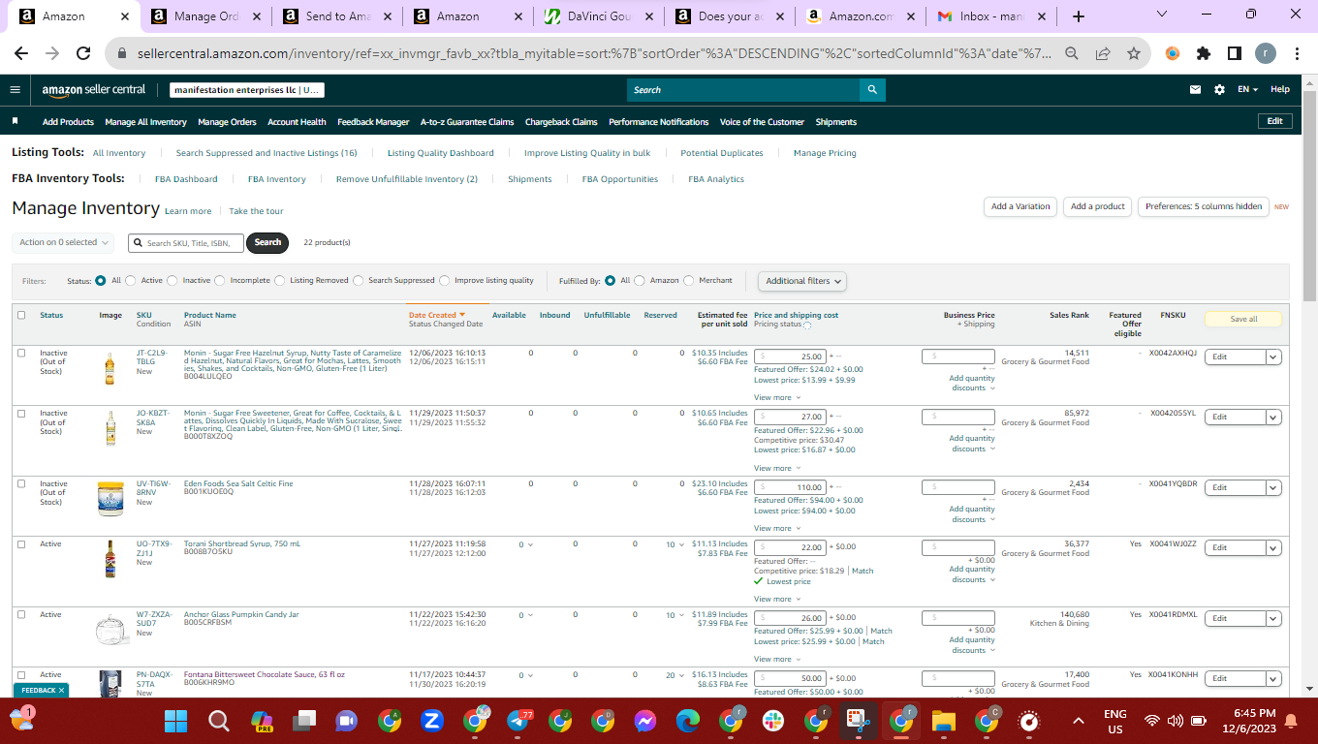This screenshot has width=1318, height=744.
Task: Open Preferences: 5 columns hidden
Action: [1204, 206]
